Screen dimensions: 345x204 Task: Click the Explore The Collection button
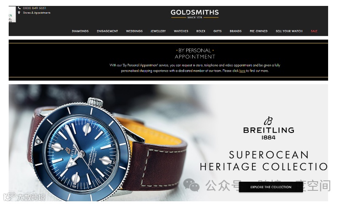click(x=271, y=187)
